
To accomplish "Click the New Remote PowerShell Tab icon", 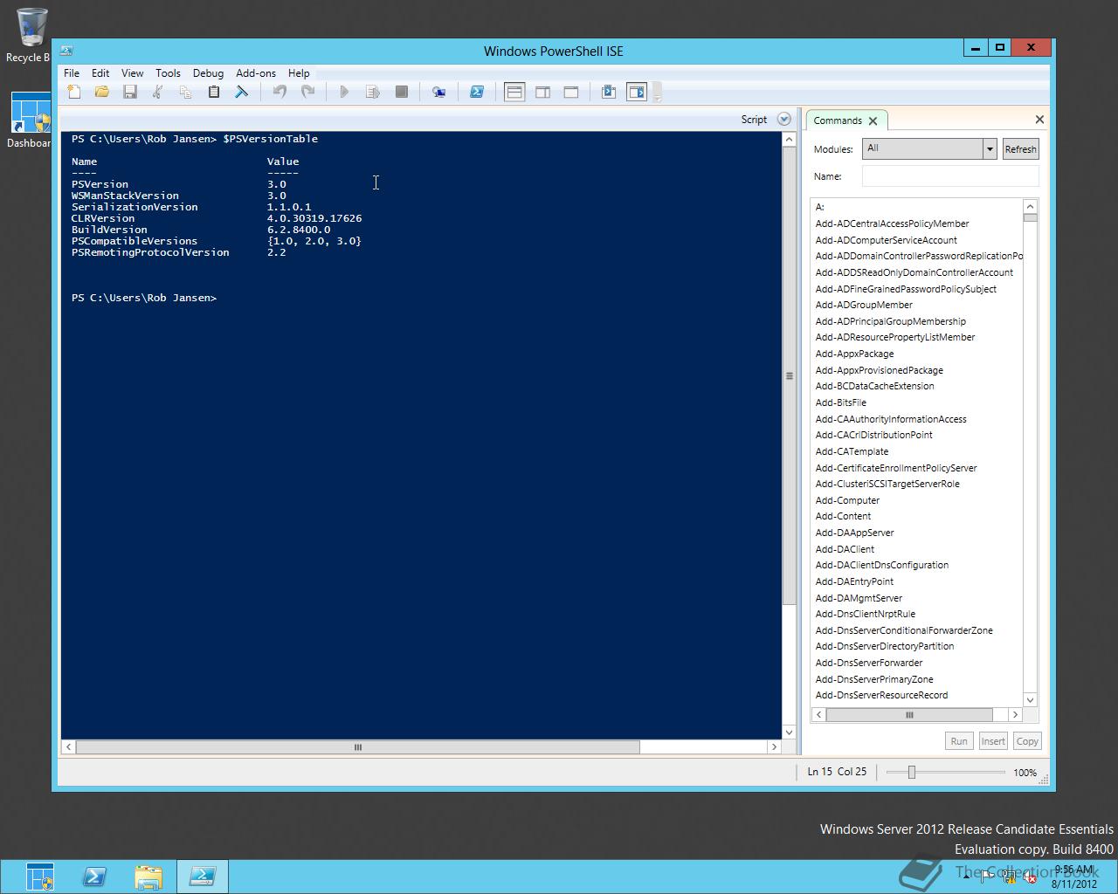I will (x=438, y=92).
